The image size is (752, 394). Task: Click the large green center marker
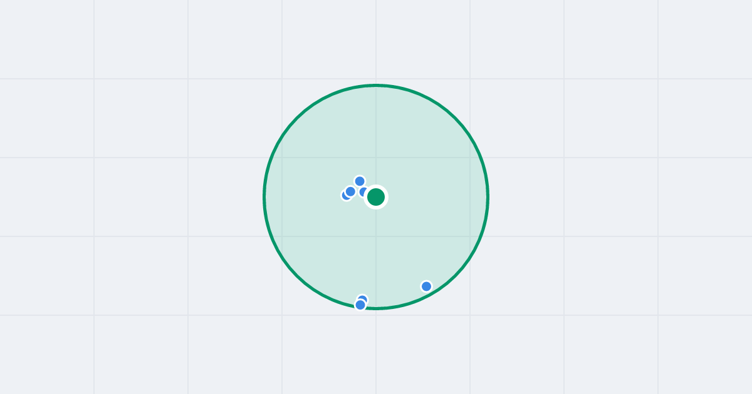(x=376, y=197)
